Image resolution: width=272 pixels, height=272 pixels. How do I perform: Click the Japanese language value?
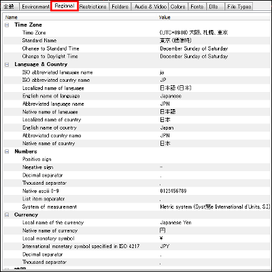171,96
